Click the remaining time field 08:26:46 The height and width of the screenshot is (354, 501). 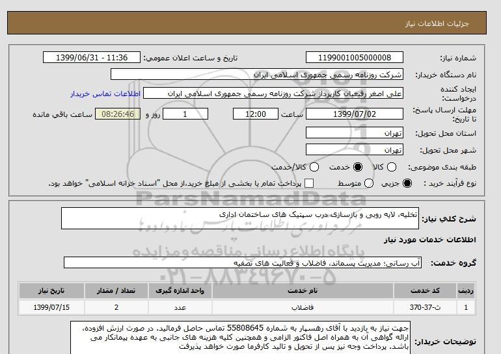coord(118,114)
